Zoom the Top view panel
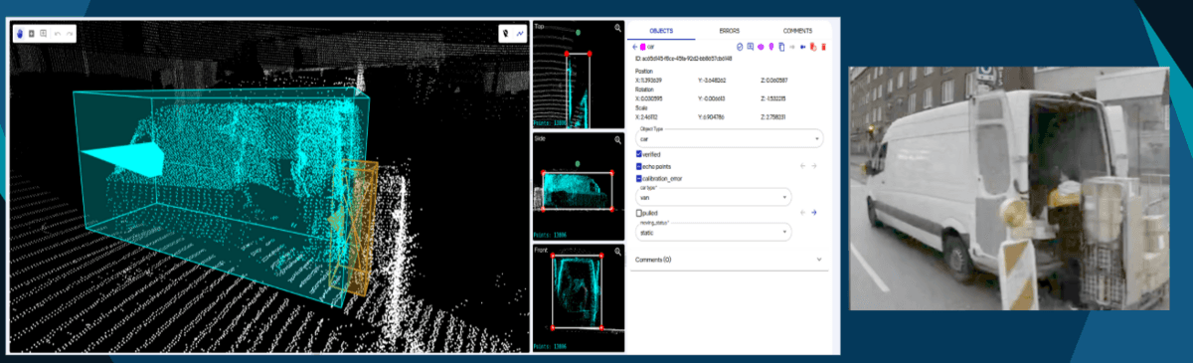This screenshot has width=1193, height=363. (x=617, y=28)
